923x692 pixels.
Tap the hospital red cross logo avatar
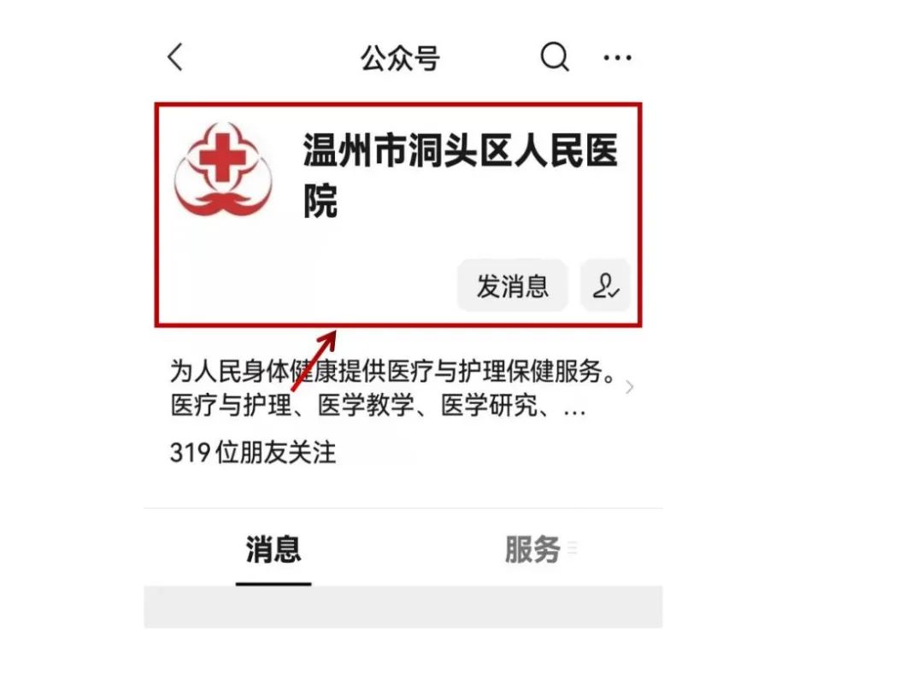(224, 169)
